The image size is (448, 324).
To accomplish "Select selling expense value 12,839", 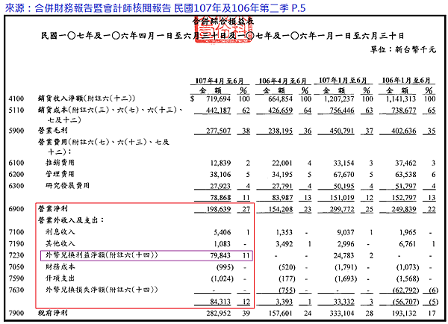I will [220, 163].
